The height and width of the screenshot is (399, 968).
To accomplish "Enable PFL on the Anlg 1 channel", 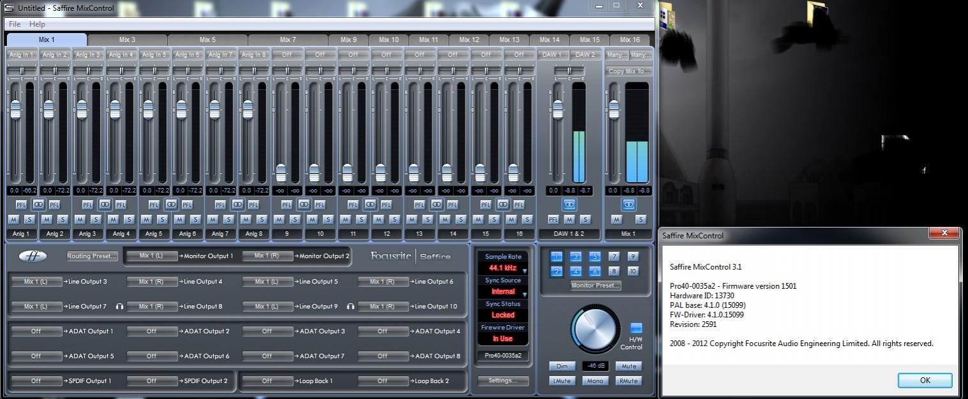I will pyautogui.click(x=21, y=205).
